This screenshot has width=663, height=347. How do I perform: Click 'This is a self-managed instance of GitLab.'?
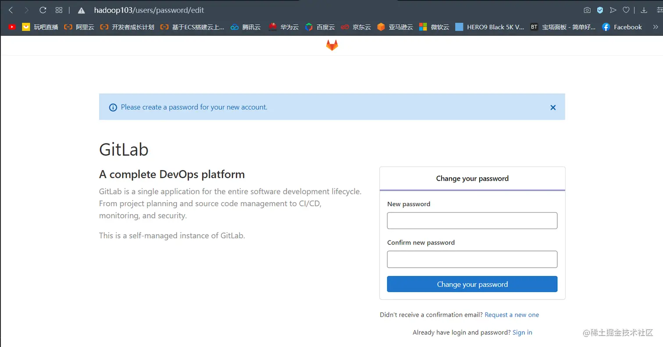click(x=172, y=236)
